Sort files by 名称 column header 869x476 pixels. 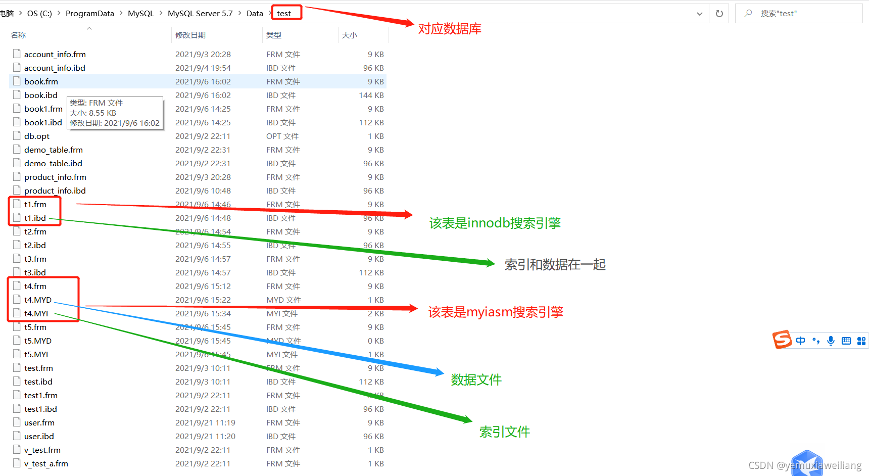pyautogui.click(x=18, y=35)
